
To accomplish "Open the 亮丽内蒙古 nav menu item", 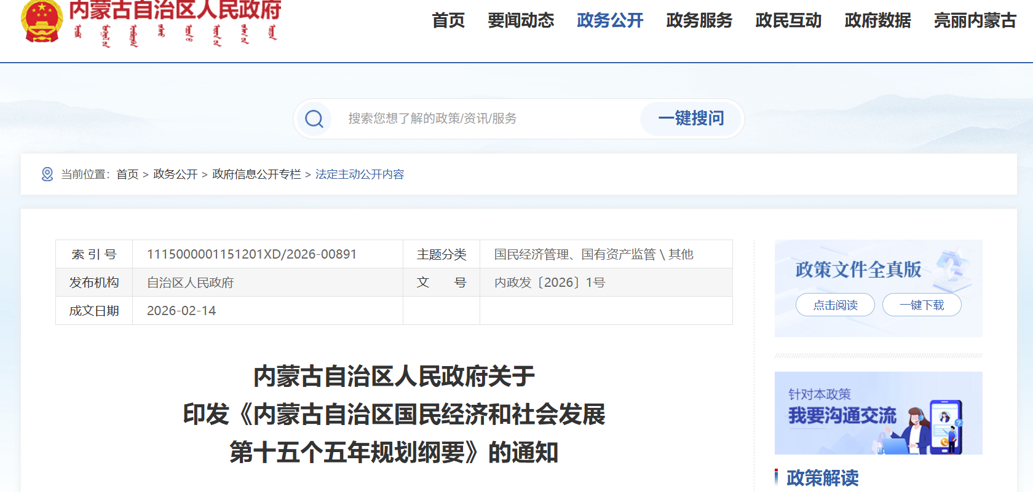I will (x=975, y=20).
